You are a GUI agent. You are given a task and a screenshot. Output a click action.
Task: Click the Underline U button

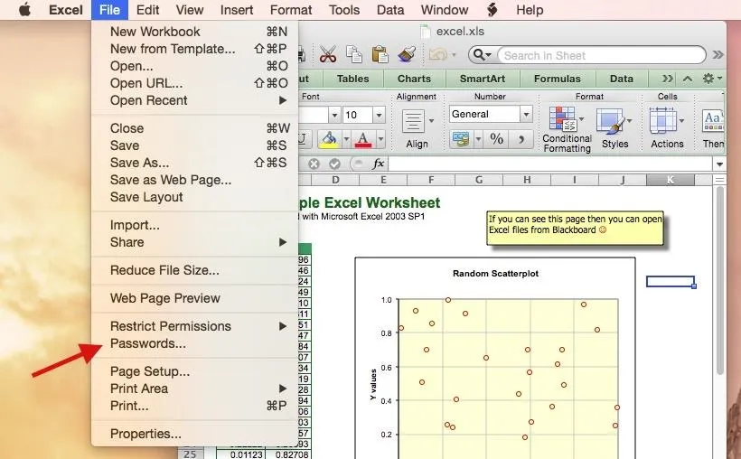pos(303,139)
